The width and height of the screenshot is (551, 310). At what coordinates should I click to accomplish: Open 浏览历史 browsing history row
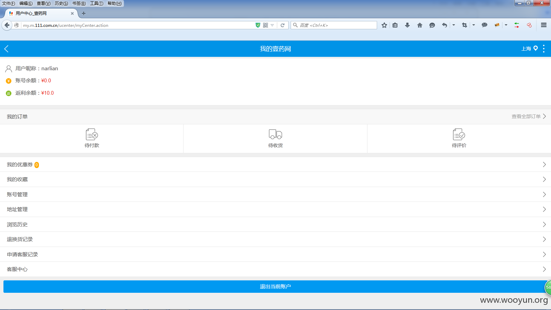[x=275, y=224]
